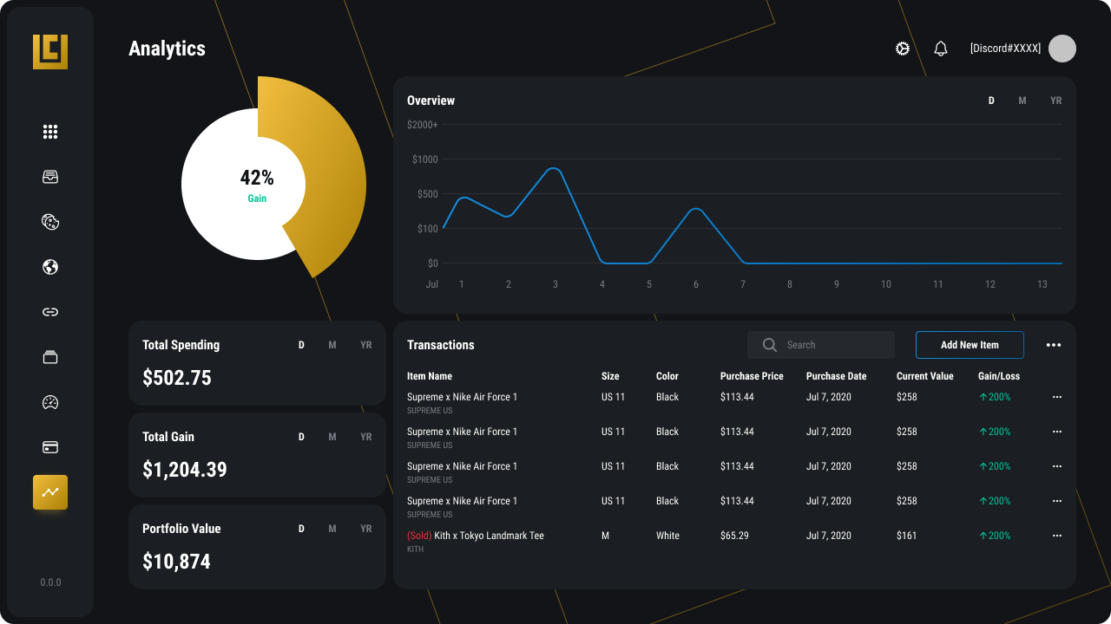Open the settings gear in the top bar
This screenshot has width=1111, height=624.
point(902,49)
